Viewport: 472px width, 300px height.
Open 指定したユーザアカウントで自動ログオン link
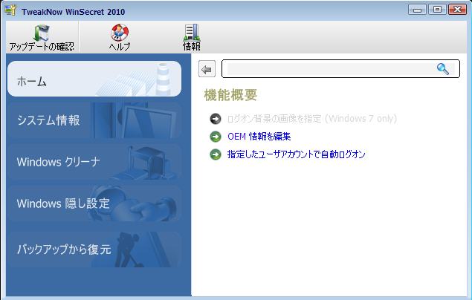[297, 154]
